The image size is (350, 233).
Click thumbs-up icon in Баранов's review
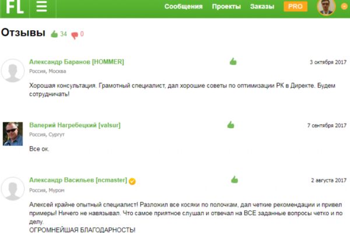click(233, 62)
